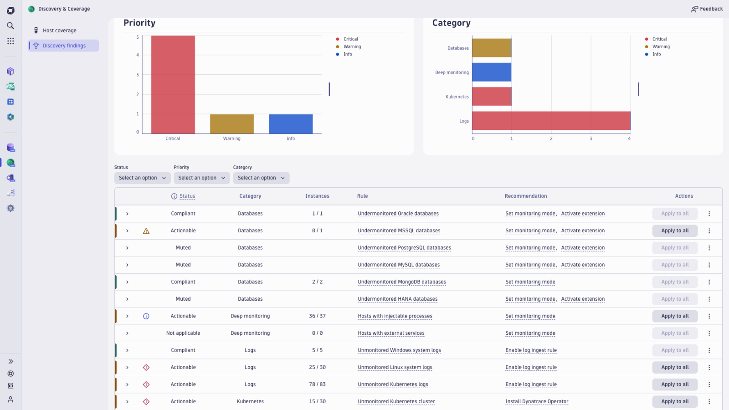This screenshot has height=410, width=729.
Task: Click the info icon next to the Status column
Action: click(x=174, y=196)
